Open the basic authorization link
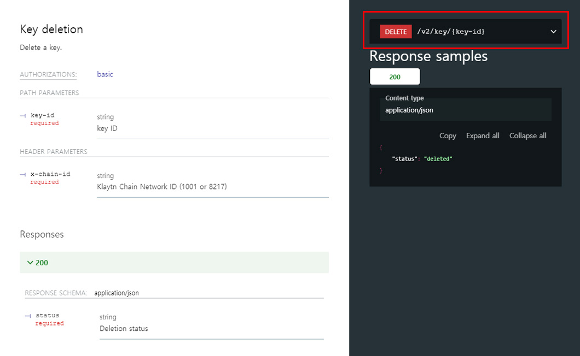 click(x=105, y=74)
